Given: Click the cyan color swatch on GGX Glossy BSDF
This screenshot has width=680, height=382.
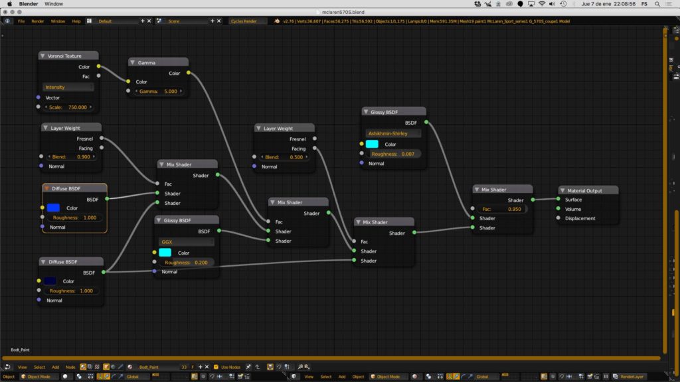Looking at the screenshot, I should coord(165,253).
